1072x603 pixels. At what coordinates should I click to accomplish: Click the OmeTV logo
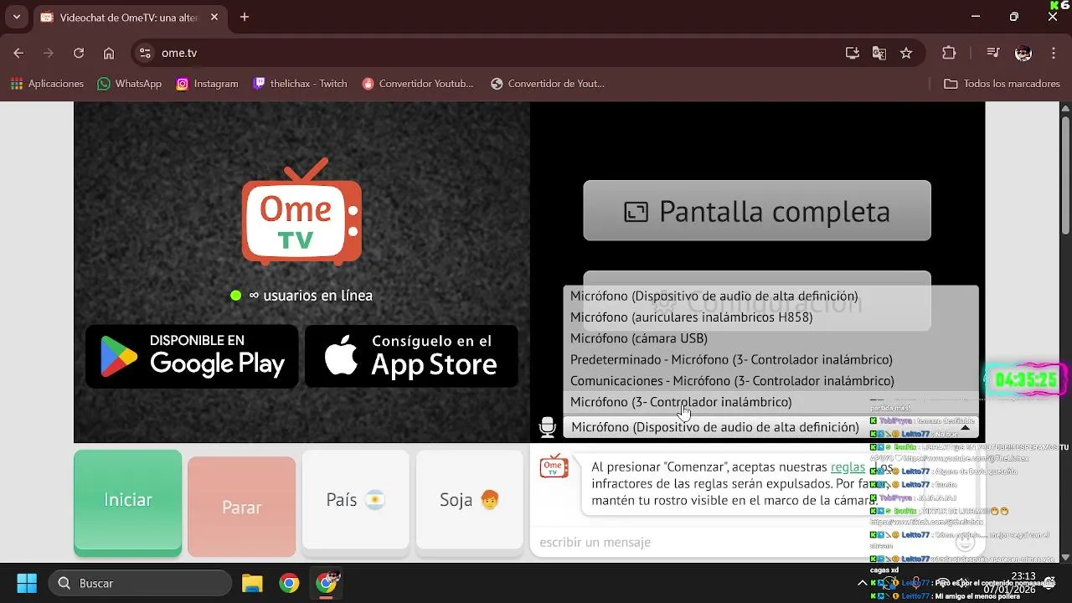coord(302,211)
